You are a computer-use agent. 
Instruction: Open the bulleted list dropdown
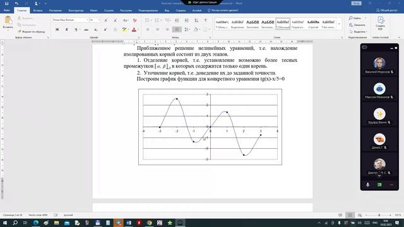coord(151,20)
